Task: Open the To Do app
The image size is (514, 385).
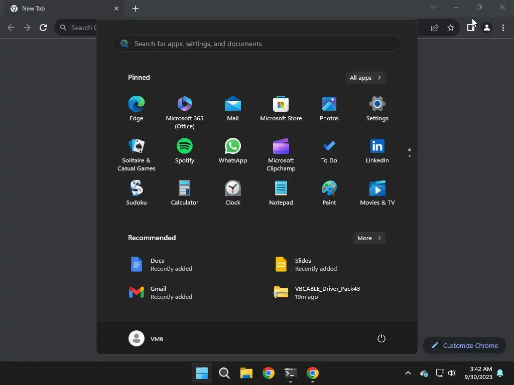Action: (x=329, y=151)
